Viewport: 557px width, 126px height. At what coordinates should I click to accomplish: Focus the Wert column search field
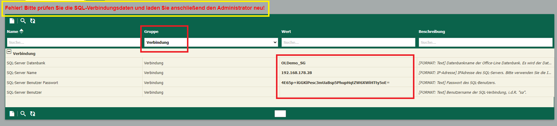(x=348, y=42)
